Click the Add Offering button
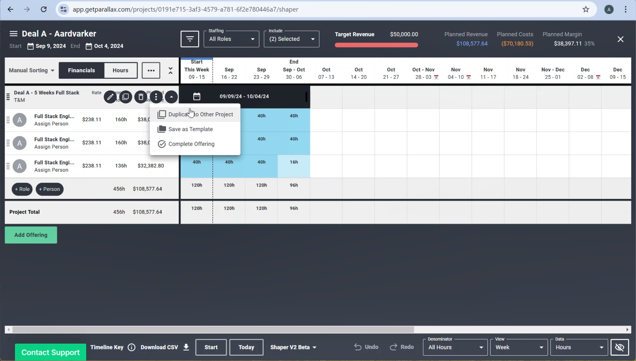 click(x=31, y=235)
